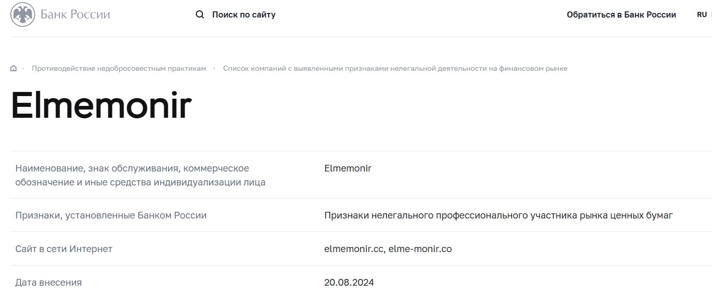Viewport: 712px width, 296px height.
Task: Switch language via the RU selector
Action: pos(702,15)
